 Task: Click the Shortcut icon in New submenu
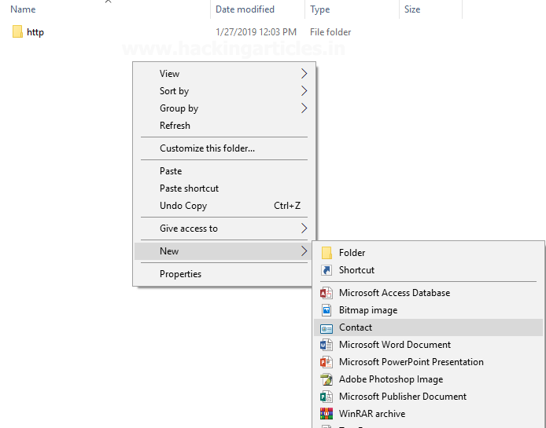pos(326,270)
